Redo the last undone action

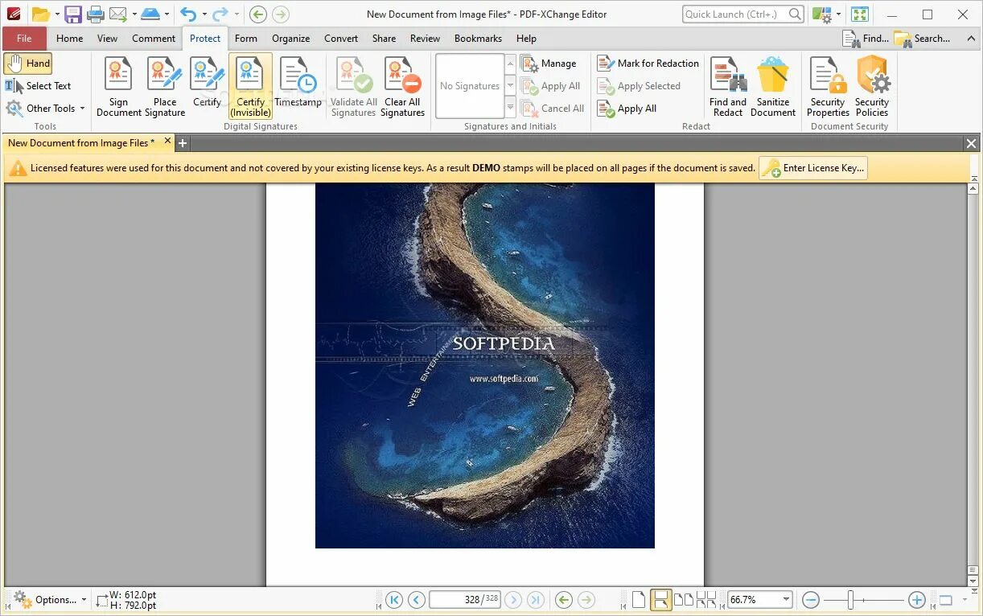tap(220, 14)
